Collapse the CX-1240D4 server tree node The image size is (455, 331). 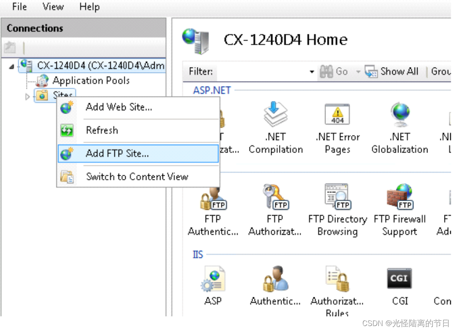(11, 67)
